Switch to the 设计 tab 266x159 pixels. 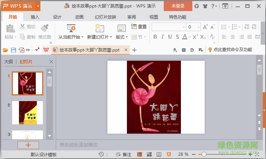pos(57,17)
